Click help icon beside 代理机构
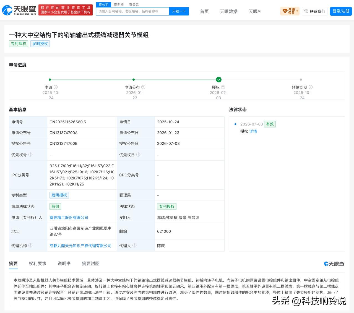354x313 pixels. (x=30, y=246)
